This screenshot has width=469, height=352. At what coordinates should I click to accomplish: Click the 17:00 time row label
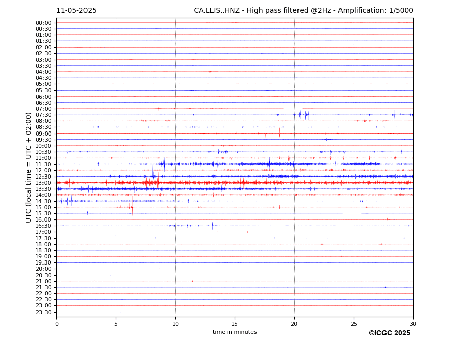[44, 232]
